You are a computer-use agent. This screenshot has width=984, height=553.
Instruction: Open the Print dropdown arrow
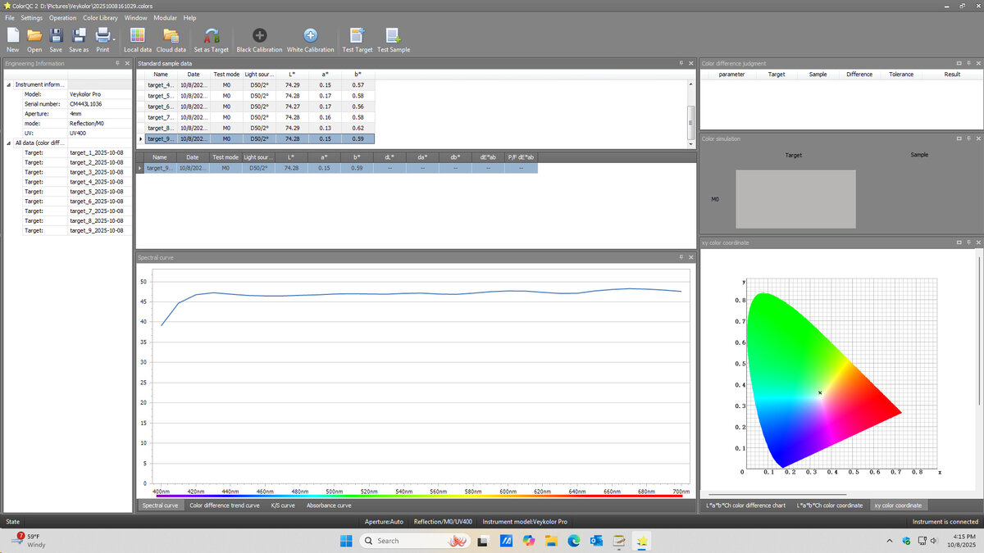pos(114,38)
